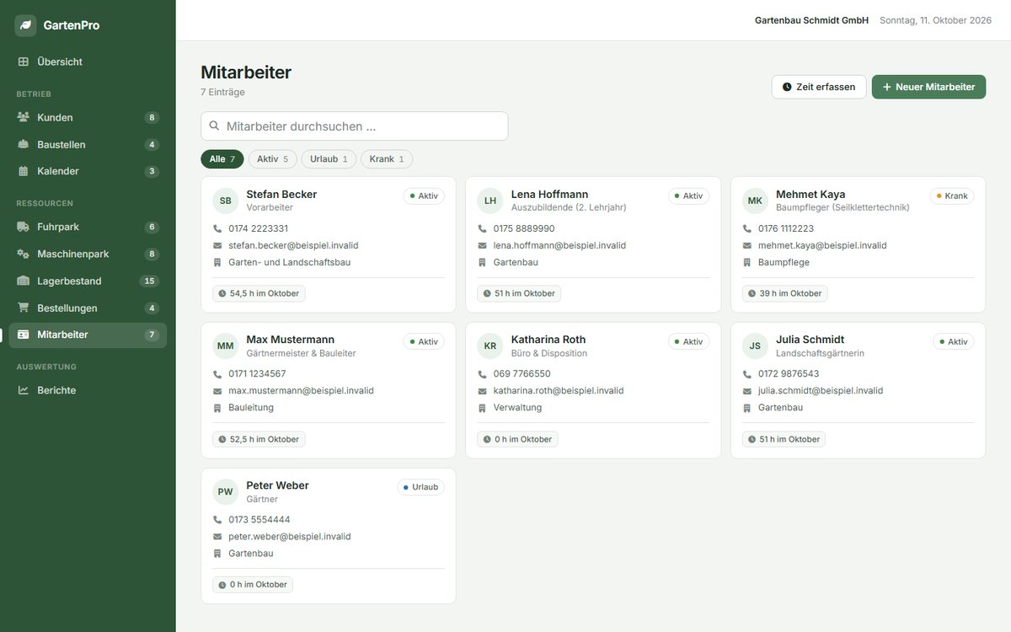This screenshot has width=1011, height=632.
Task: Click phone number 069 7766550
Action: [522, 374]
